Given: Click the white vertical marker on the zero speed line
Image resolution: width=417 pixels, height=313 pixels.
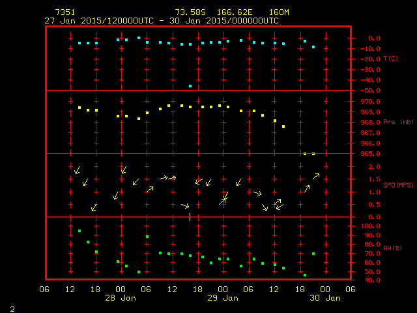Looking at the screenshot, I should pos(190,216).
